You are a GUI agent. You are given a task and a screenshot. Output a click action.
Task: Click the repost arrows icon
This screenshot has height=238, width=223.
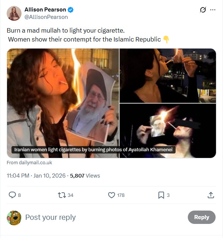tap(62, 195)
